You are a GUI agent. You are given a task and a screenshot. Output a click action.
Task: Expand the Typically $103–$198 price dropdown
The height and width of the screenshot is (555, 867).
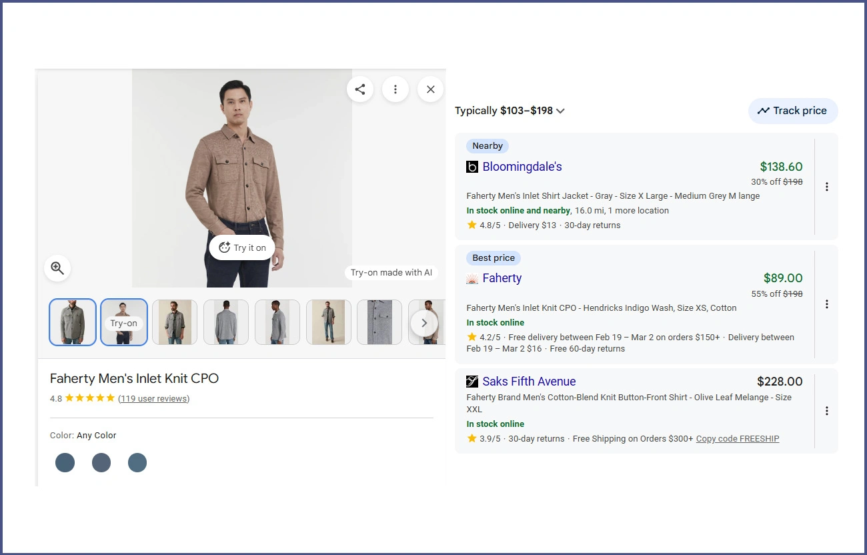tap(560, 111)
